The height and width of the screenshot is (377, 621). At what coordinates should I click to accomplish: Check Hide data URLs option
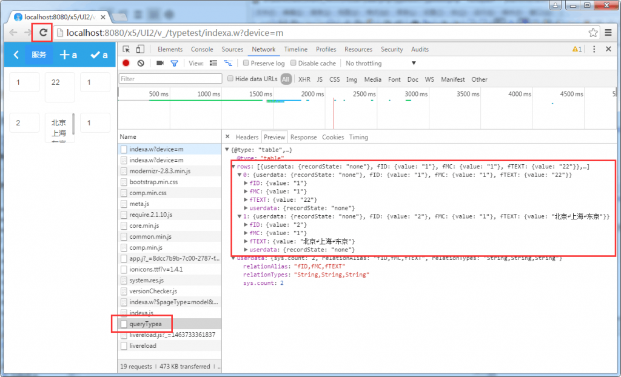point(230,79)
